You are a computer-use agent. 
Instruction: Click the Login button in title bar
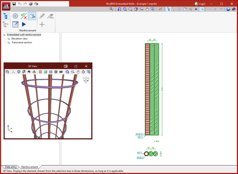pos(200,4)
